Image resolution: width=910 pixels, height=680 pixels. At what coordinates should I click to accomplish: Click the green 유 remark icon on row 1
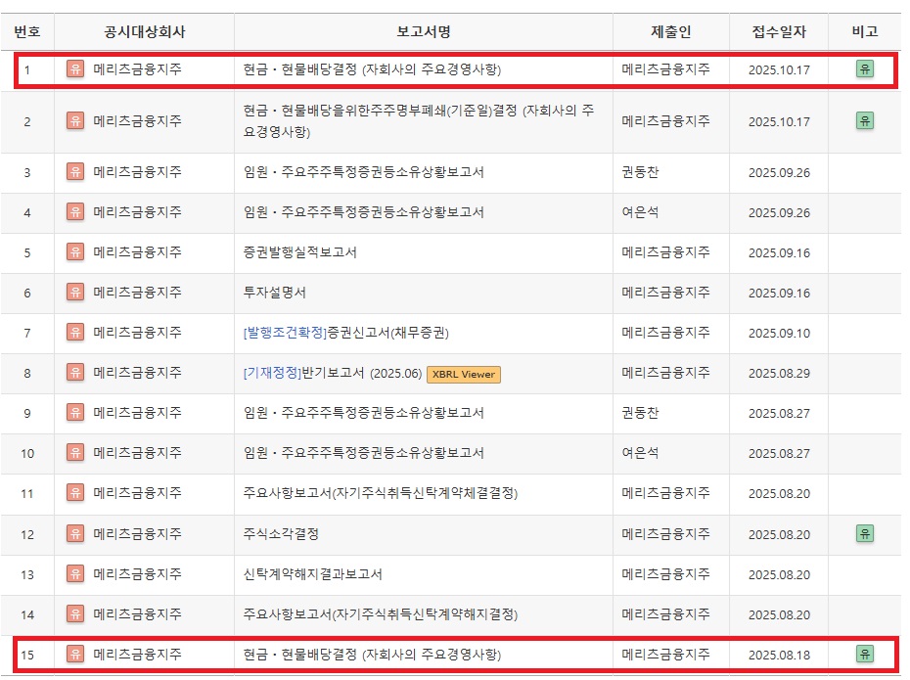(865, 70)
